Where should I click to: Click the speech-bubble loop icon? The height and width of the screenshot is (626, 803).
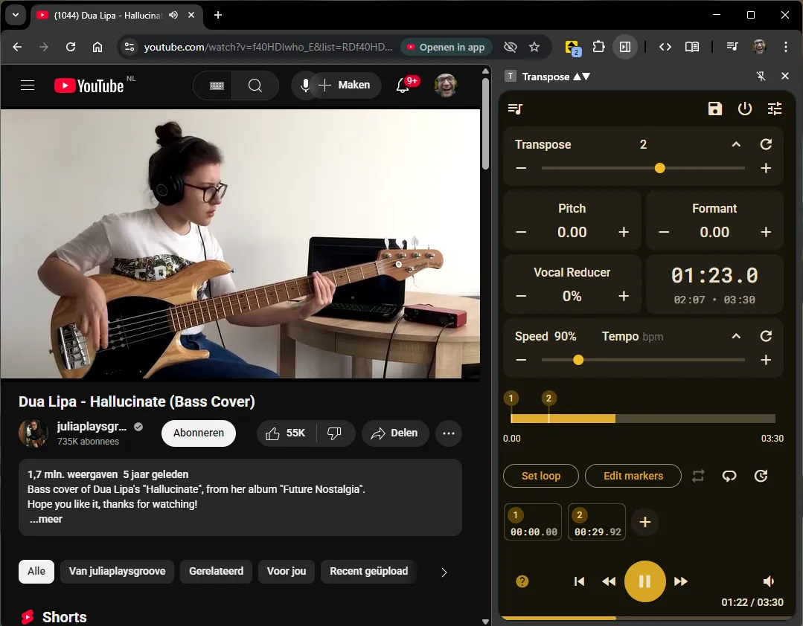(729, 476)
